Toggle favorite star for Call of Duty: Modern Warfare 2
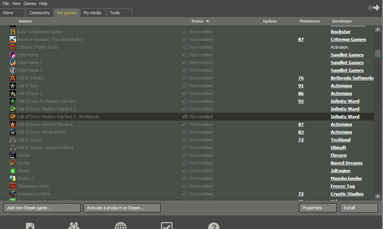383x229 pixels. pos(185,109)
